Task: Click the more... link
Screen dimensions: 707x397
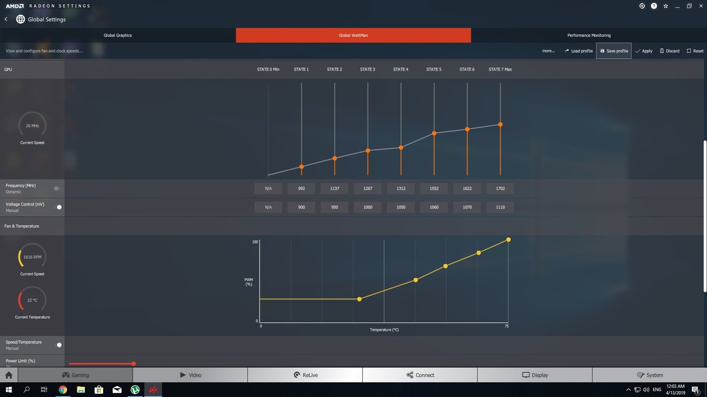Action: coord(548,51)
